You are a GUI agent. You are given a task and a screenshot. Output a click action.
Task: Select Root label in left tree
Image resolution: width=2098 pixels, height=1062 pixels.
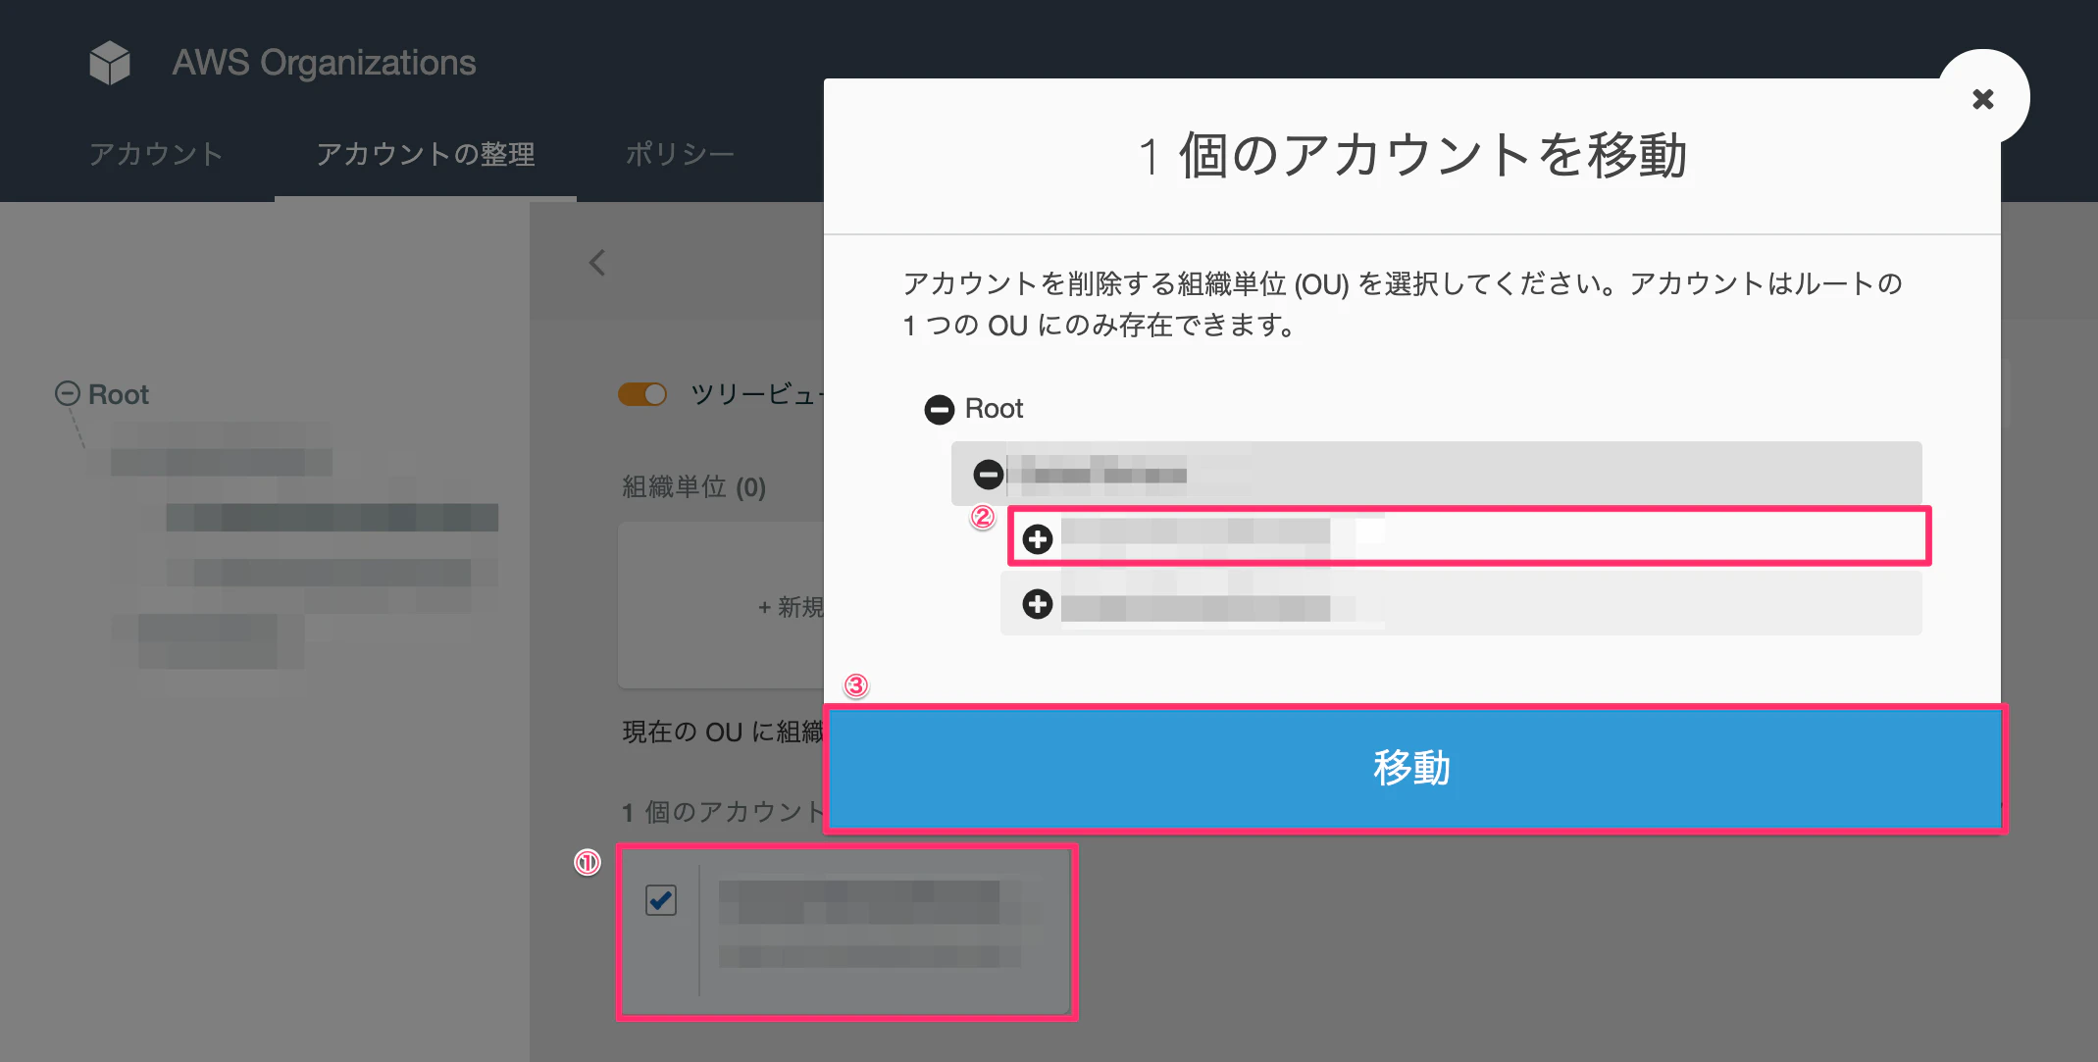click(119, 394)
